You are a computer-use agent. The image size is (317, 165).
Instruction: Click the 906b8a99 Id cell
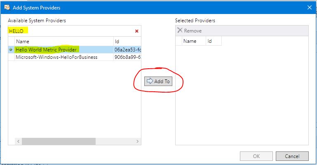(127, 57)
